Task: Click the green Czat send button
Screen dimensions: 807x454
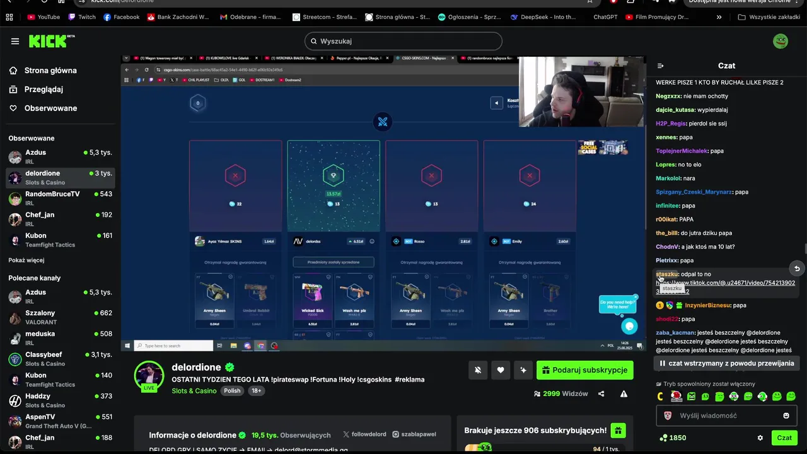Action: (784, 438)
